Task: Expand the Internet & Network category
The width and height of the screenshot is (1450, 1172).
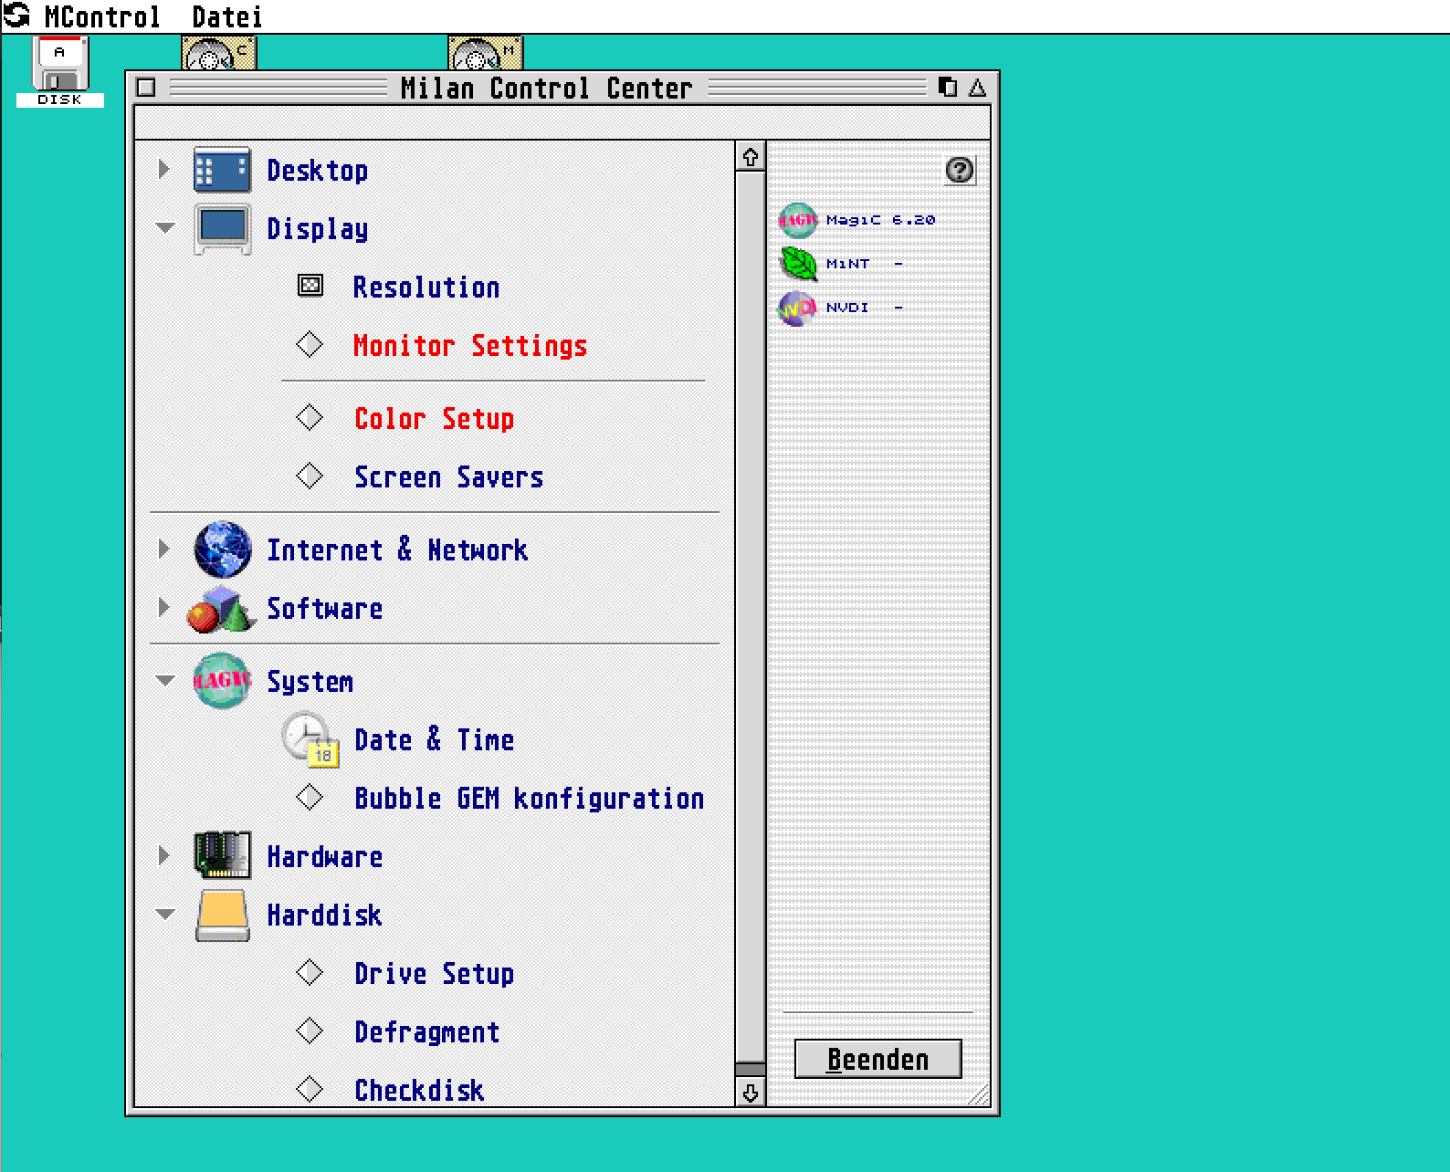Action: coord(164,549)
